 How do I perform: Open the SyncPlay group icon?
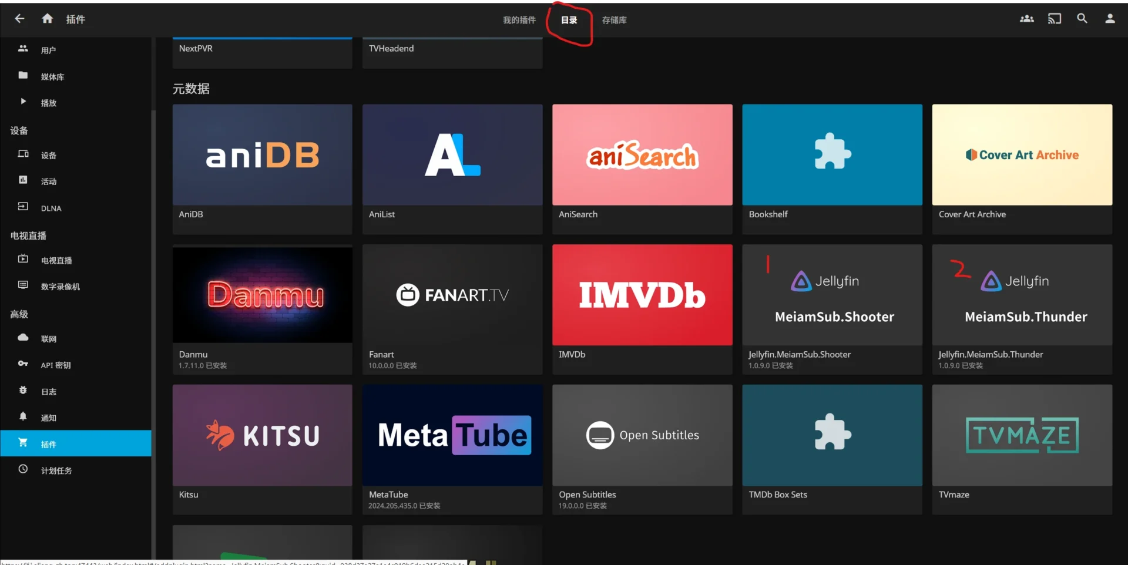point(1026,19)
